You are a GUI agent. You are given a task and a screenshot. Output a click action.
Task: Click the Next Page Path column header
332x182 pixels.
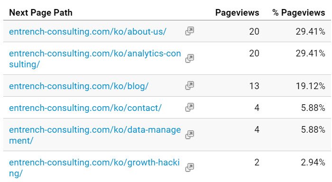(x=41, y=13)
